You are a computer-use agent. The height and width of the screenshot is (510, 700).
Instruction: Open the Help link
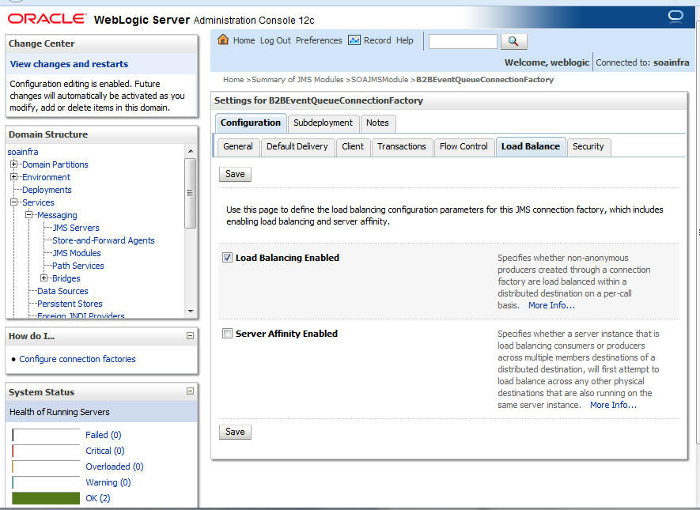coord(404,40)
